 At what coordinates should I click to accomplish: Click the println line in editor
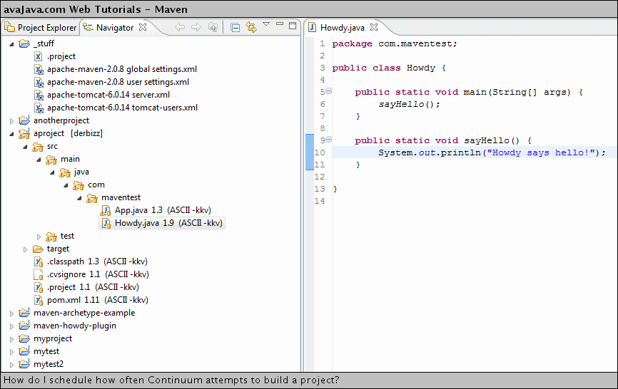tap(492, 152)
